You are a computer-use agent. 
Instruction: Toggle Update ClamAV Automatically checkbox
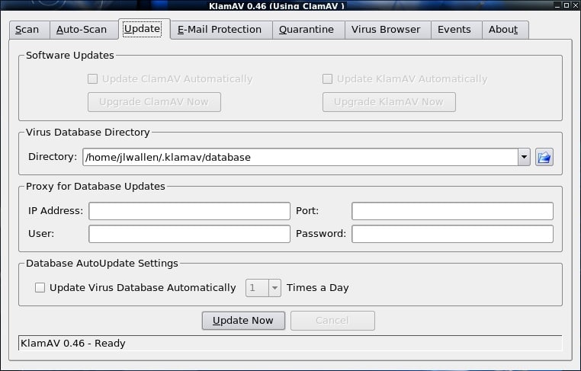92,79
